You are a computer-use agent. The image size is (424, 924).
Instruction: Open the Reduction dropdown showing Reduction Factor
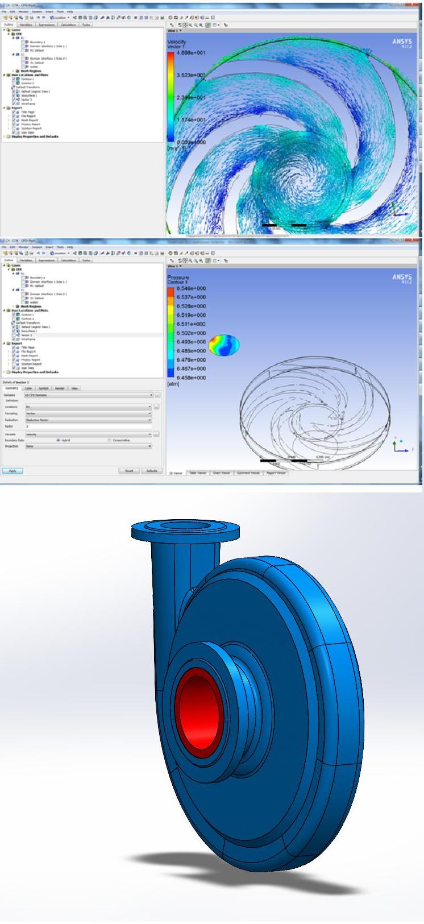[88, 420]
